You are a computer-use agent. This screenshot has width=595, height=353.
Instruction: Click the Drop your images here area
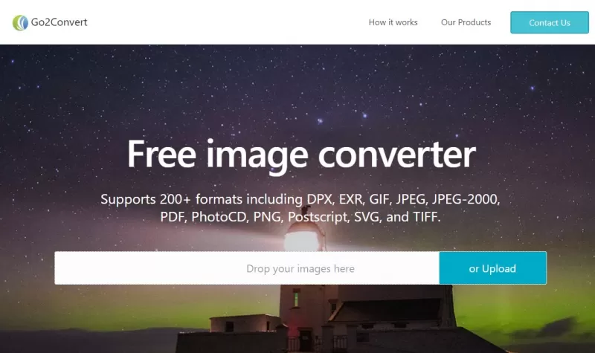(x=247, y=268)
